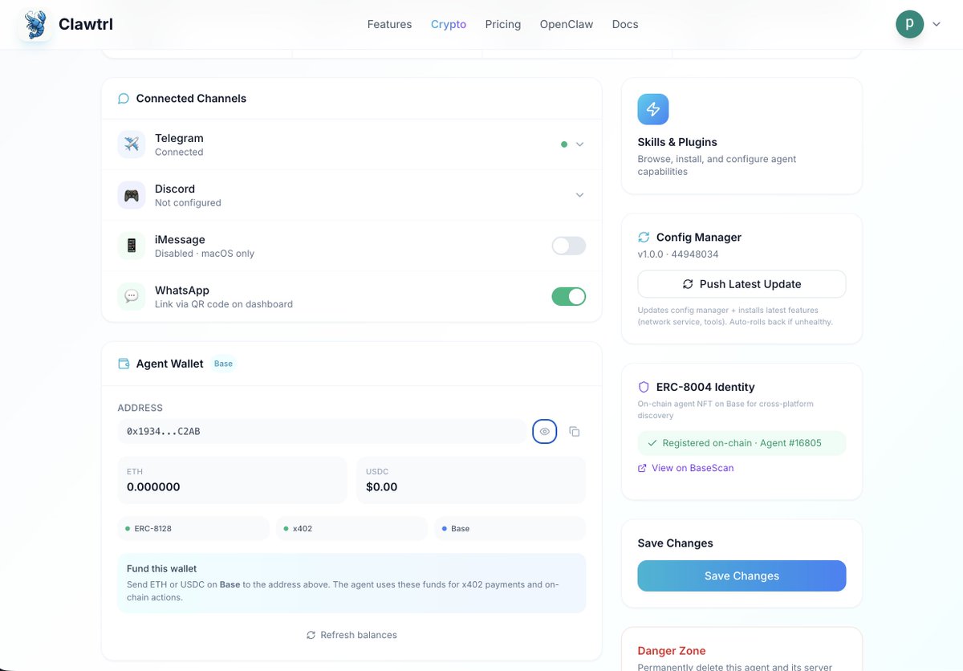Viewport: 963px width, 671px height.
Task: Expand the Telegram channel row chevron
Action: click(579, 144)
